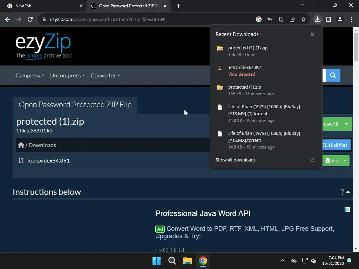Click the Downloads folder breadcrumb
Image resolution: width=359 pixels, height=269 pixels.
[x=42, y=145]
